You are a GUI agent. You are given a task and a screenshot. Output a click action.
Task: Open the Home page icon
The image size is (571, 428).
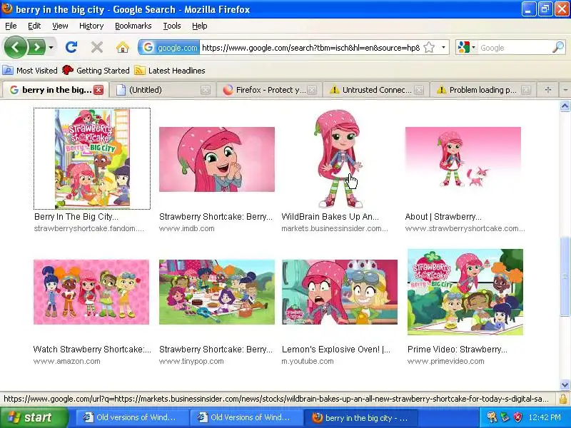[x=123, y=47]
